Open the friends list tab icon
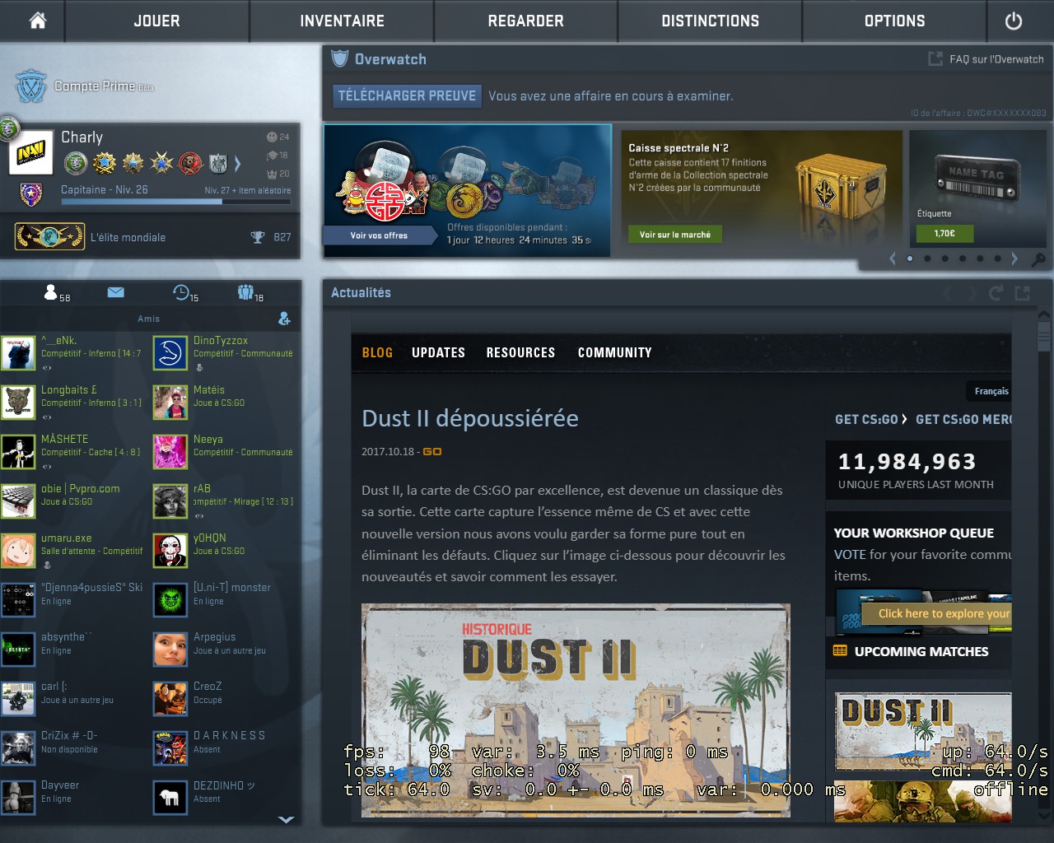Viewport: 1054px width, 843px height. (x=52, y=292)
